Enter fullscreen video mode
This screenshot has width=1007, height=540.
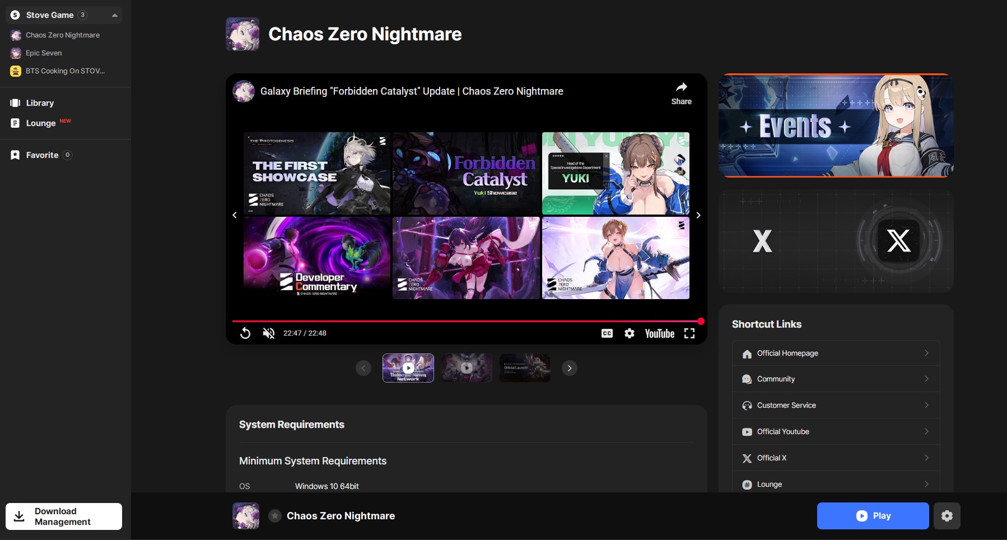[x=689, y=333]
